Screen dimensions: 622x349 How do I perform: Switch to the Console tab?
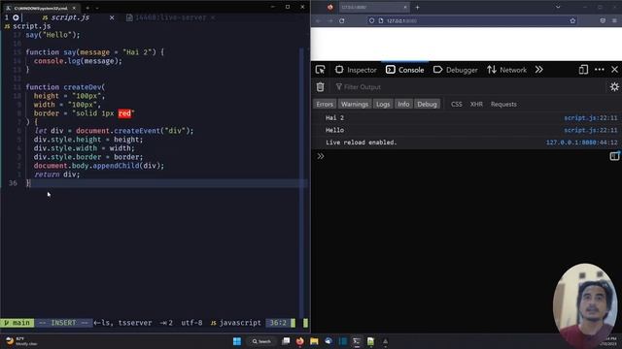click(405, 70)
